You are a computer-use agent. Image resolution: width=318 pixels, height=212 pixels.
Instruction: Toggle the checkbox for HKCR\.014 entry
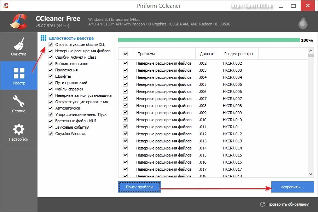pyautogui.click(x=125, y=148)
